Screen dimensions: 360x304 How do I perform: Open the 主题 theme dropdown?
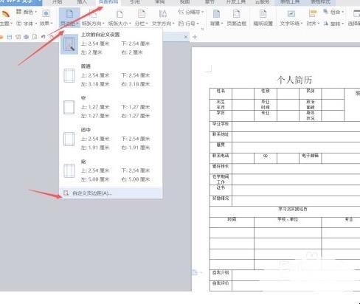[5, 23]
